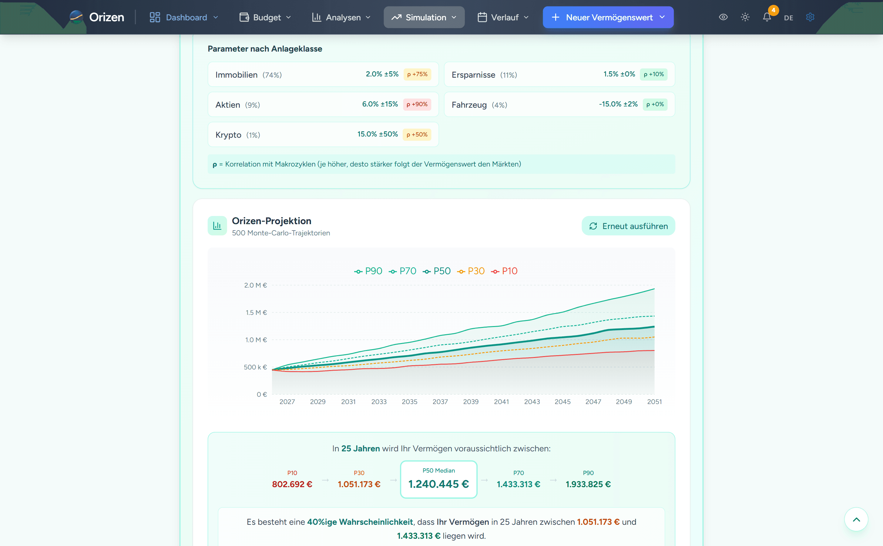Click the Orizen logo icon
Viewport: 883px width, 546px height.
76,17
